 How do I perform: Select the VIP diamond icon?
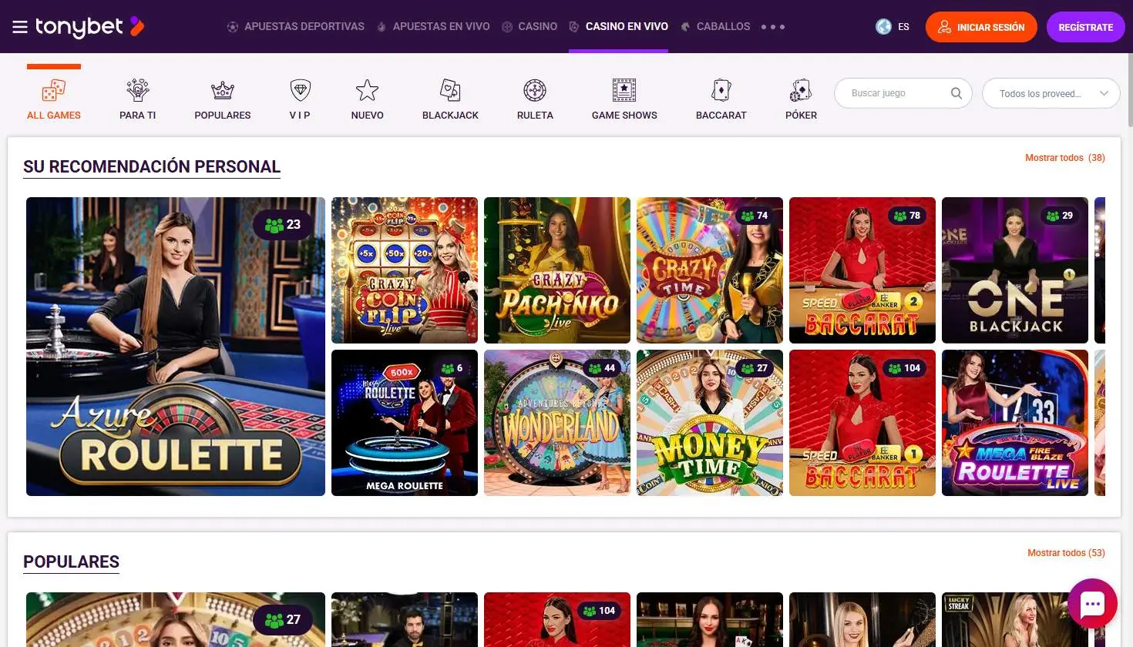(x=299, y=90)
